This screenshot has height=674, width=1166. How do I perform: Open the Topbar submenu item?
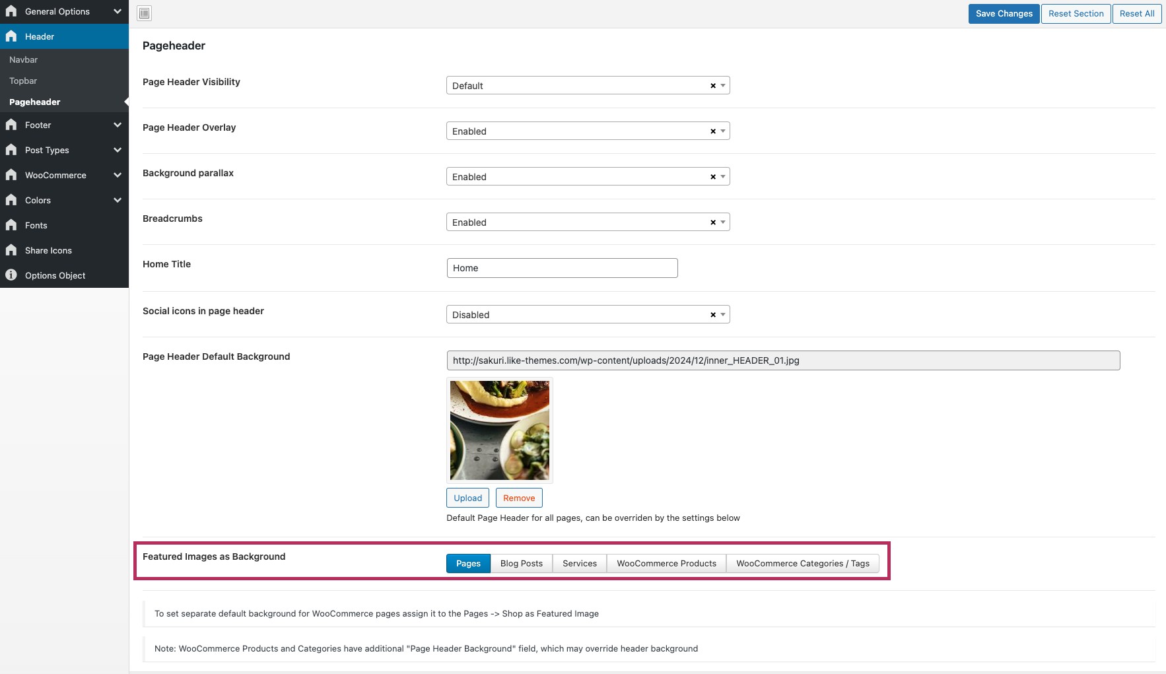tap(23, 81)
